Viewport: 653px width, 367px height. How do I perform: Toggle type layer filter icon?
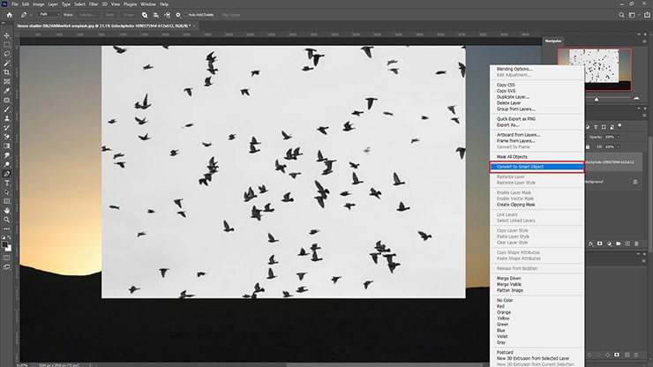596,127
